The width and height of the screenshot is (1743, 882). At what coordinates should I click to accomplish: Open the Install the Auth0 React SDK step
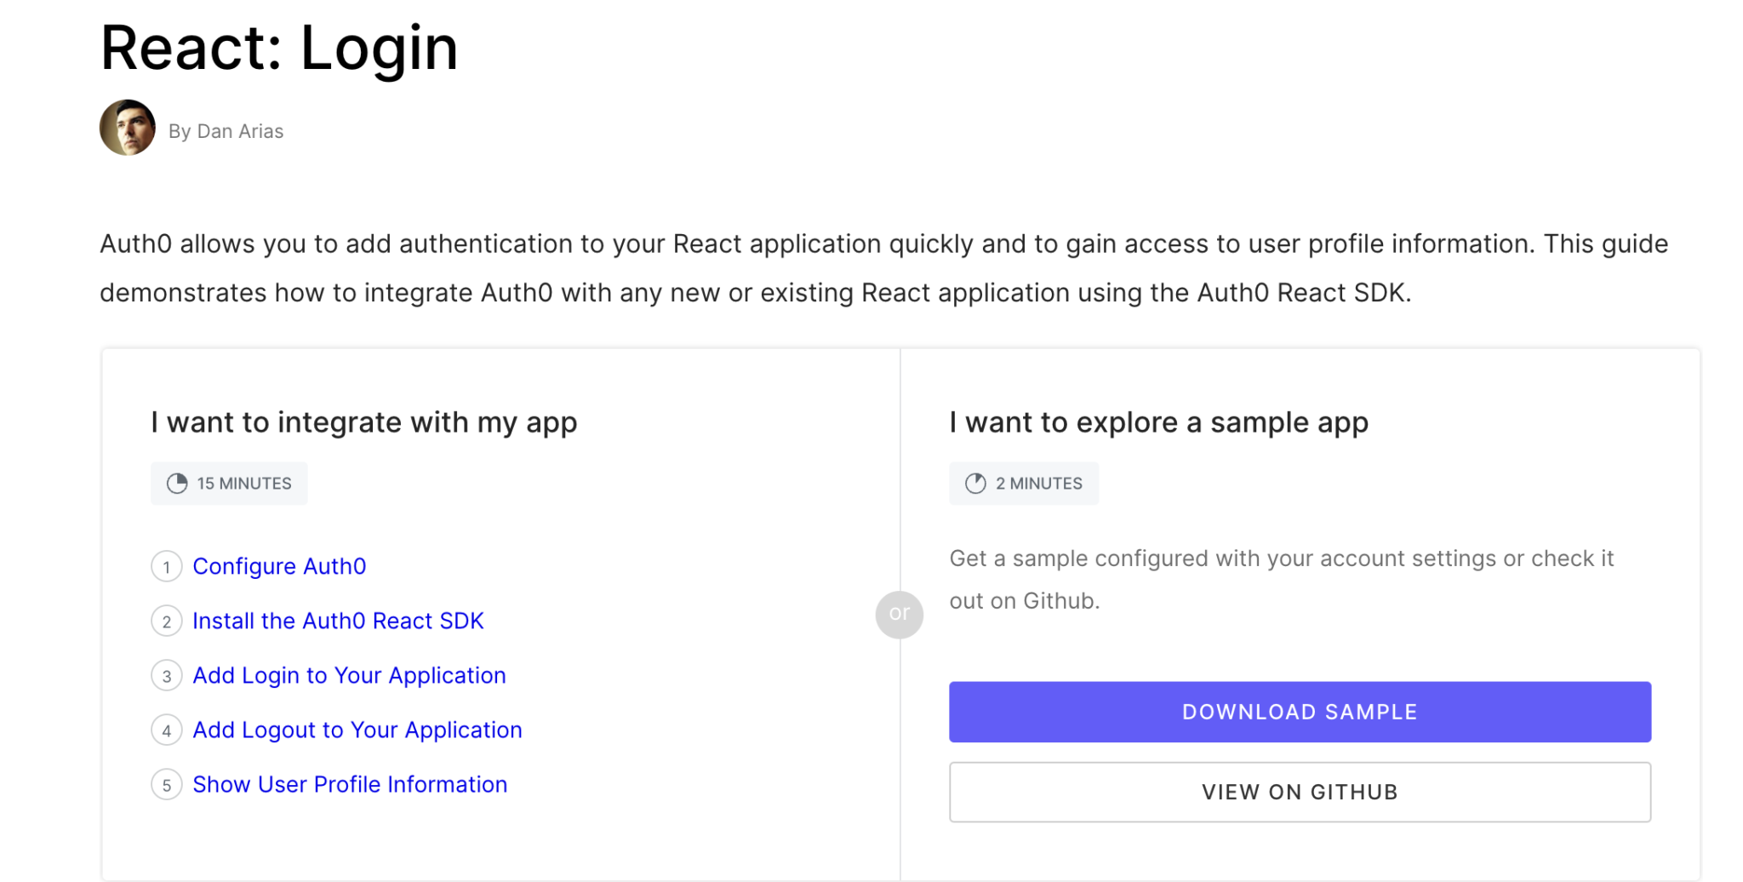coord(338,621)
